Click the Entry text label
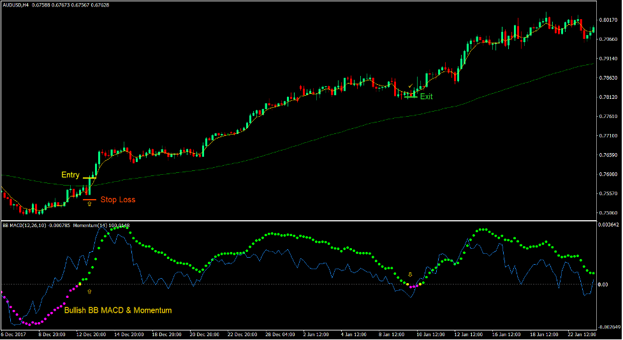This screenshot has width=623, height=340. point(70,175)
